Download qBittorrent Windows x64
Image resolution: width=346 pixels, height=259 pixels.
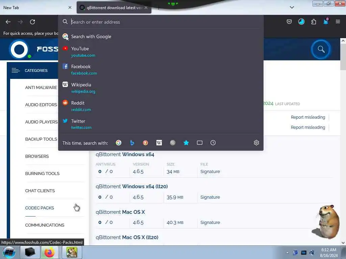tap(125, 154)
